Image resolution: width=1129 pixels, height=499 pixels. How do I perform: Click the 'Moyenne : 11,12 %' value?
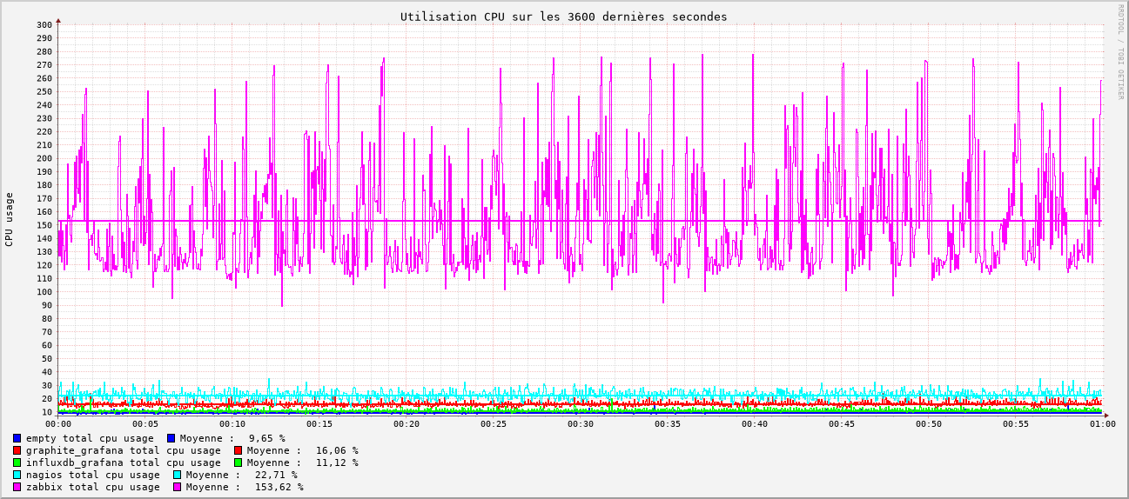coord(303,462)
